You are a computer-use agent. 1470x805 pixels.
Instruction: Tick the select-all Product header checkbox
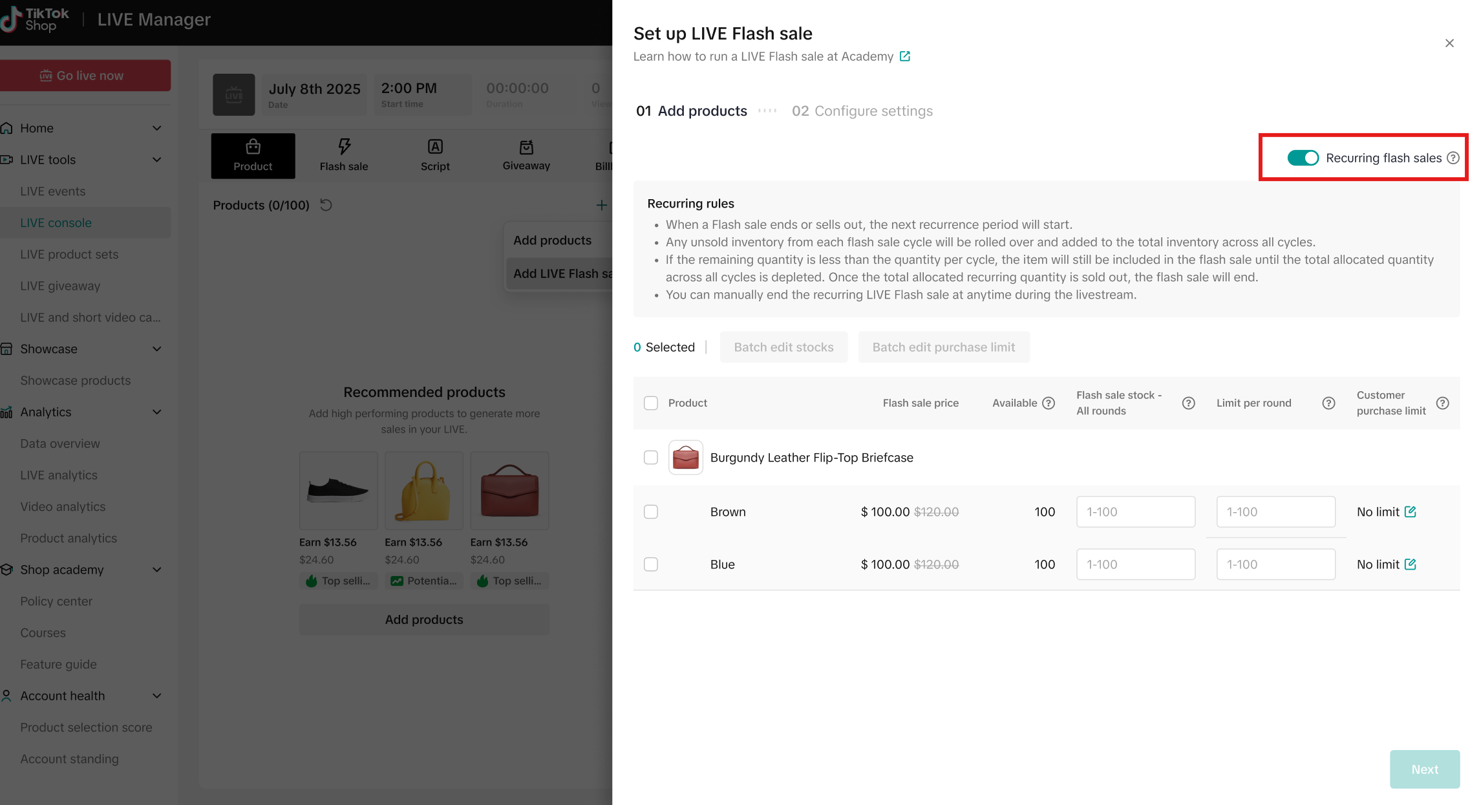click(x=651, y=403)
